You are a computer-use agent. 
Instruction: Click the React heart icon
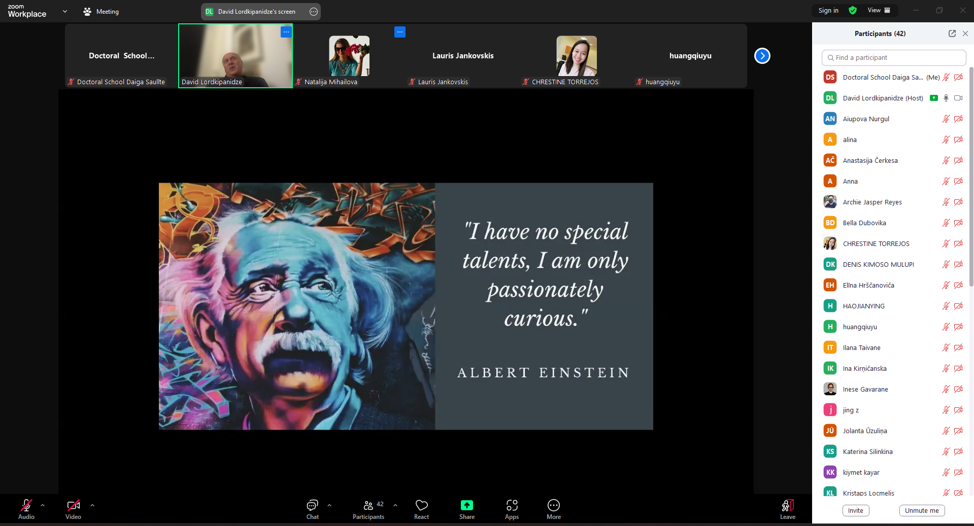(x=421, y=505)
